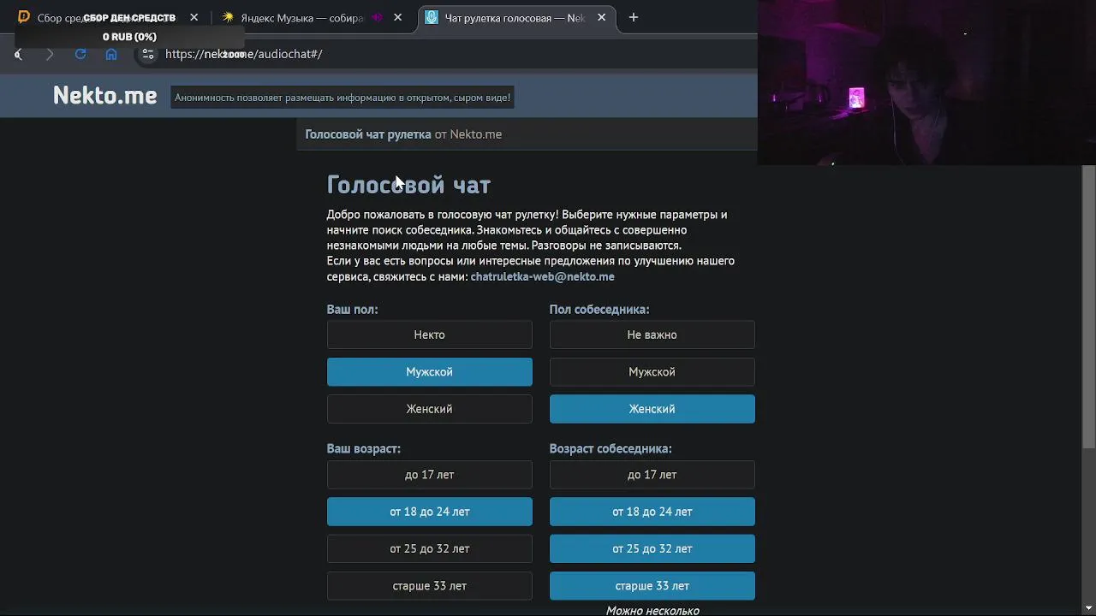This screenshot has width=1096, height=616.
Task: Click the Голосовой чат рулетка breadcrumb
Action: (368, 134)
